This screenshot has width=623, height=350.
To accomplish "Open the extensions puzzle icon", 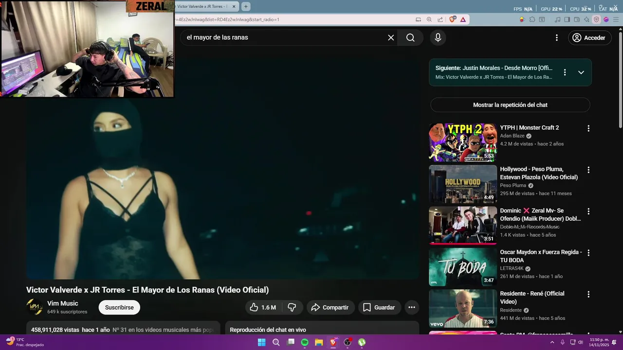I will (532, 19).
